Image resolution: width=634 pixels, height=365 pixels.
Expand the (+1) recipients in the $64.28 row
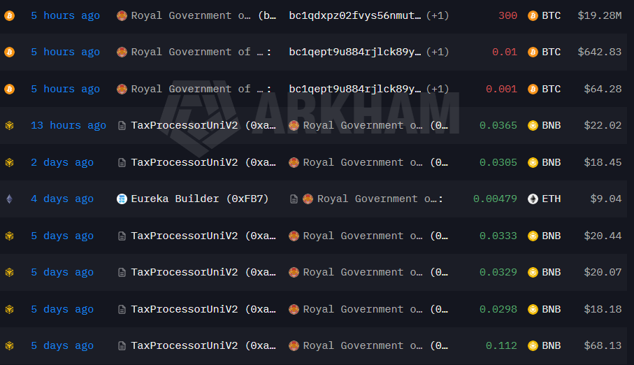pos(438,89)
